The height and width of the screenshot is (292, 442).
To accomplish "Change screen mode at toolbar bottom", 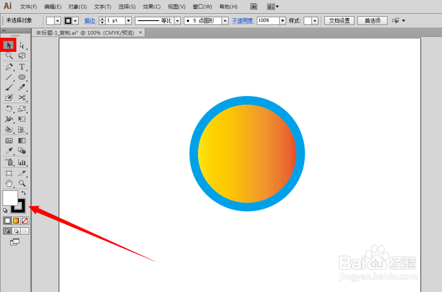I will tap(15, 242).
